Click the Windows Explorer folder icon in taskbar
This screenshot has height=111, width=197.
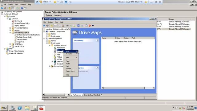(x=27, y=108)
